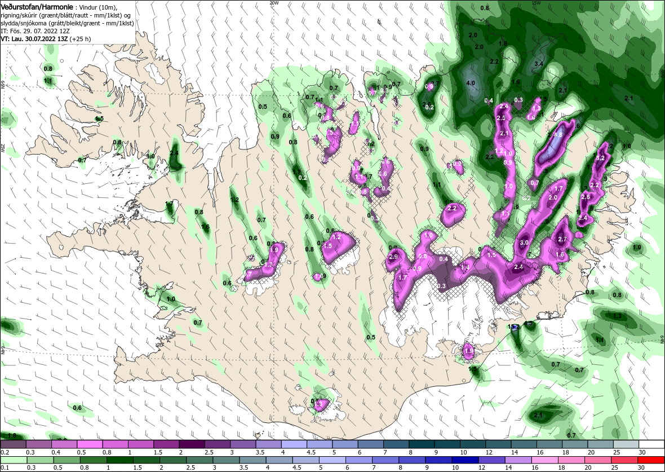This screenshot has width=665, height=472.
Task: Click the 15.2 rainfall value near the southeast coast
Action: pos(513,327)
